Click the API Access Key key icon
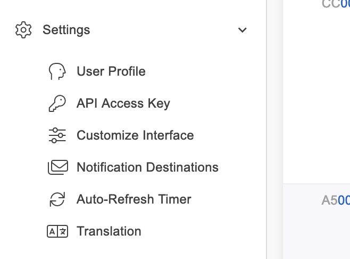Image resolution: width=350 pixels, height=259 pixels. tap(57, 103)
